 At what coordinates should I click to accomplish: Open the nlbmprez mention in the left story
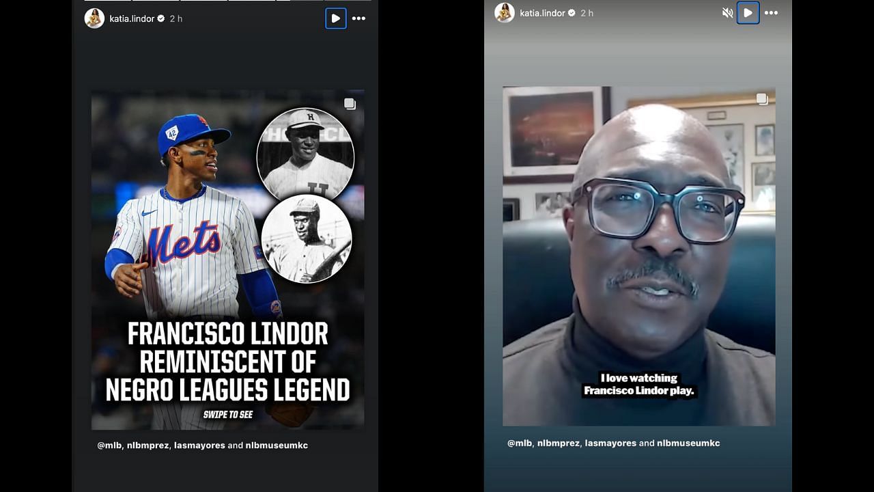pos(147,446)
